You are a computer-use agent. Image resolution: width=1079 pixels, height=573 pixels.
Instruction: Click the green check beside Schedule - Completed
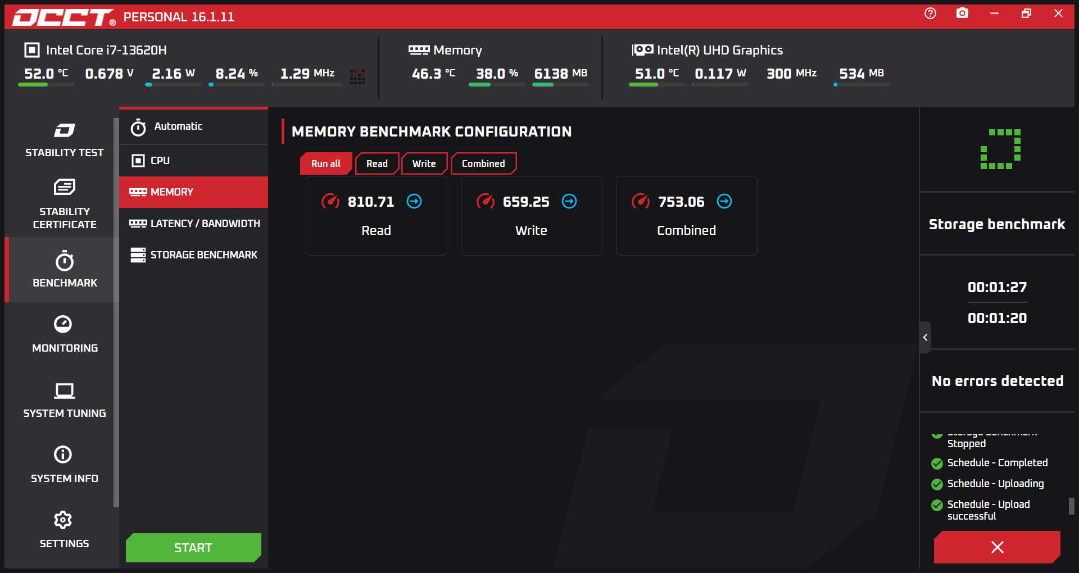(937, 463)
